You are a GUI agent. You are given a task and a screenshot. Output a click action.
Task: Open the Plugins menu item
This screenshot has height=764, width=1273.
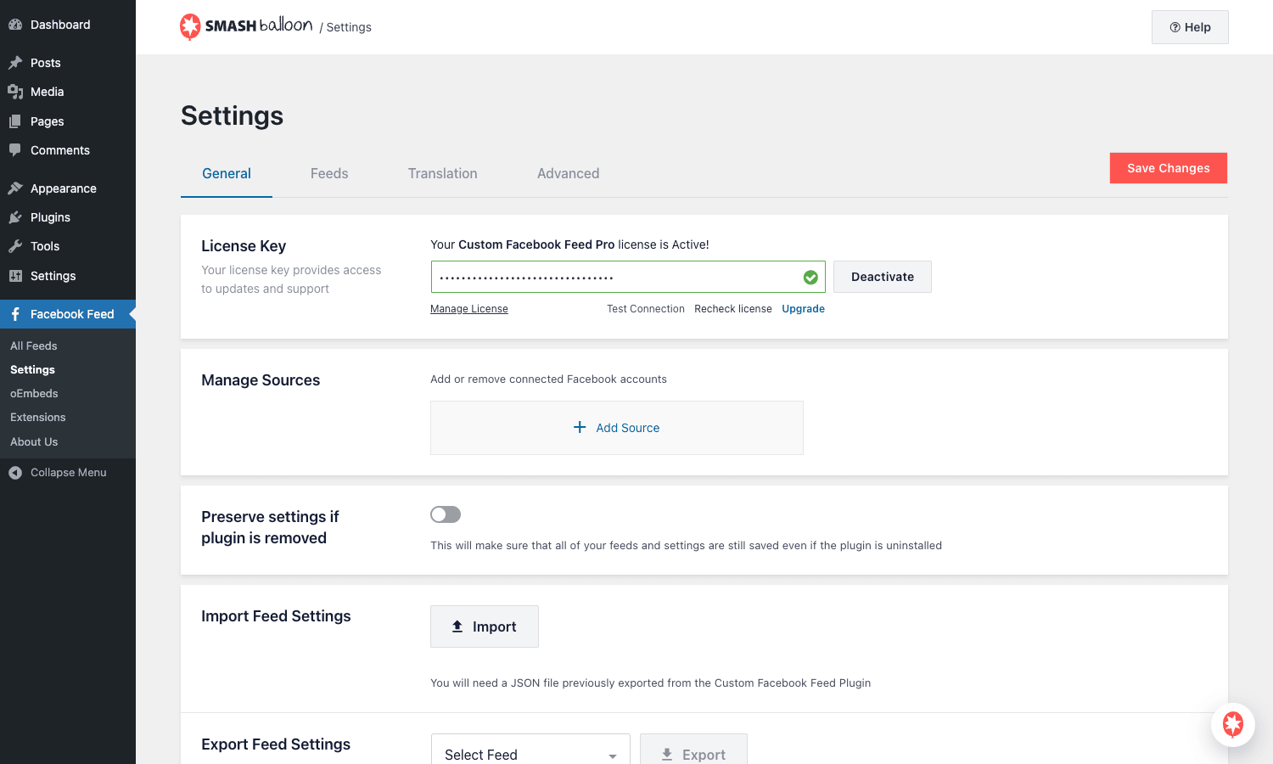pyautogui.click(x=68, y=217)
